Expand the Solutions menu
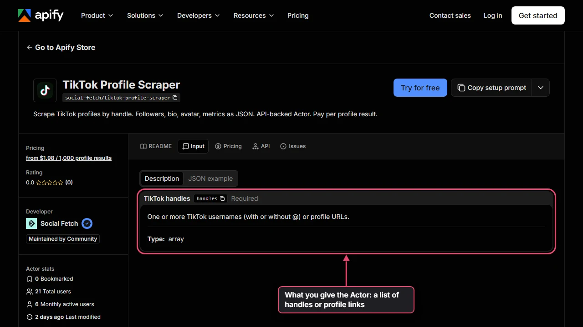583x327 pixels. click(x=145, y=15)
